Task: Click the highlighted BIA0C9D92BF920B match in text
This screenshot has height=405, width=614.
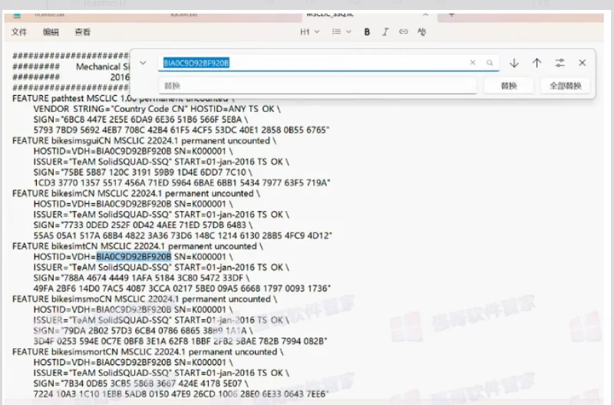Action: pyautogui.click(x=134, y=257)
